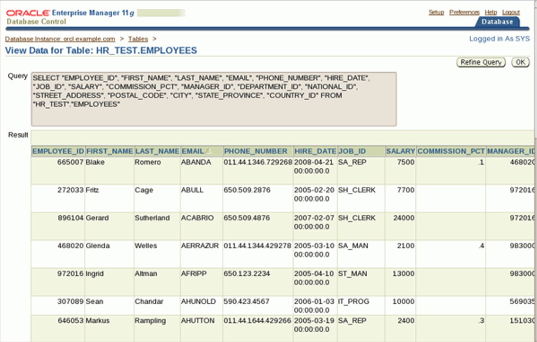
Task: Sort by SALARY column header
Action: (400, 151)
